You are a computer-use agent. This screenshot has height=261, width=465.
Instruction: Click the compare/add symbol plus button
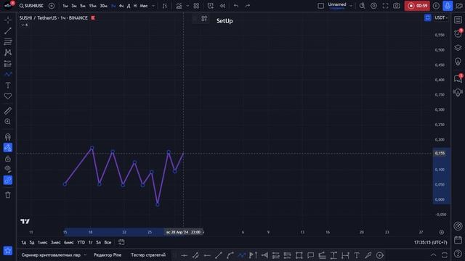(x=52, y=6)
